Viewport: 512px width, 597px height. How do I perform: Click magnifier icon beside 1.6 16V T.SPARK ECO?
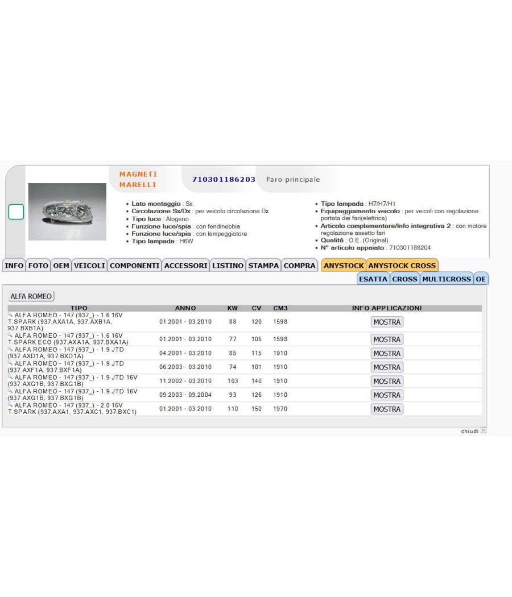pos(10,335)
